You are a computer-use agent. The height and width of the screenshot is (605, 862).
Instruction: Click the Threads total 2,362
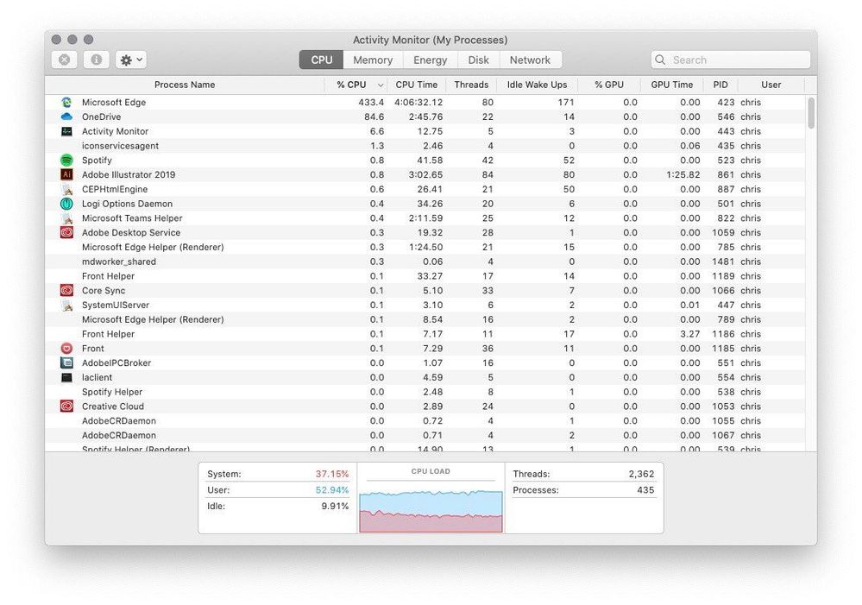642,474
